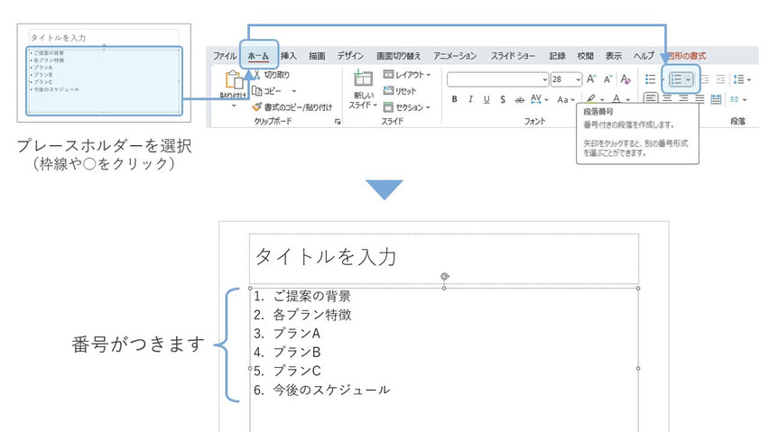Screen dimensions: 769x432
Task: Switch to the Help (ヘルプ) tab
Action: (644, 56)
